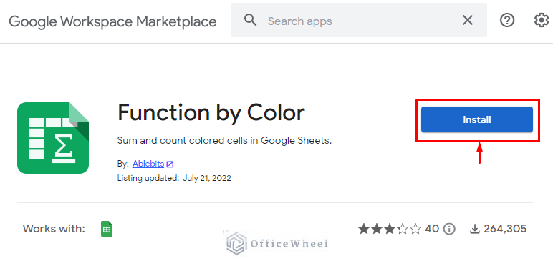This screenshot has width=553, height=271.
Task: Click the ratings info icon beside 40
Action: tap(449, 229)
